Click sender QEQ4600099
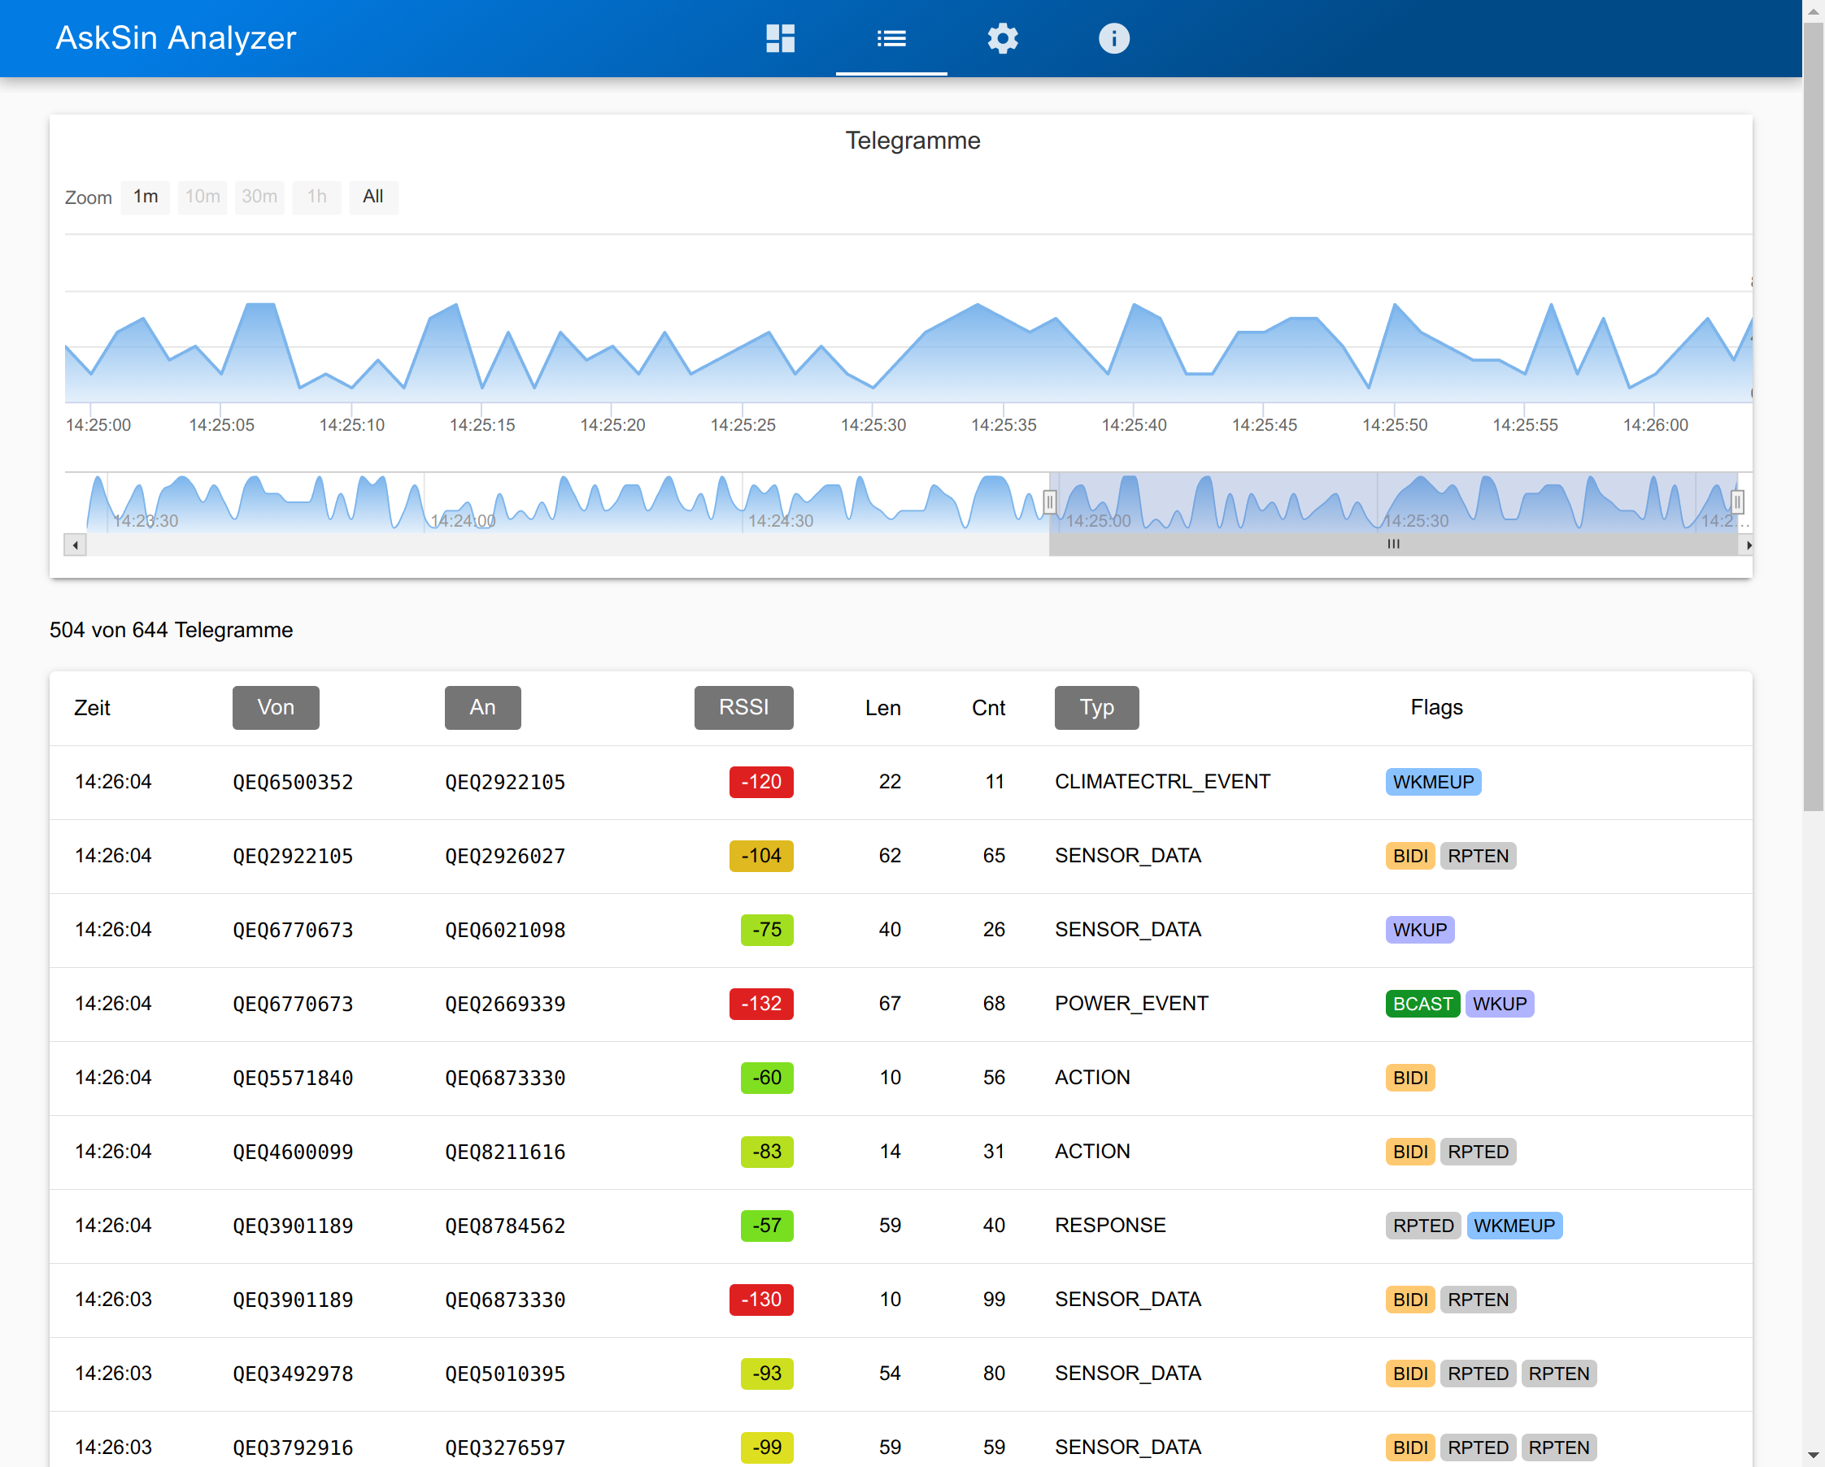Screen dimensions: 1825x1467 [293, 1152]
